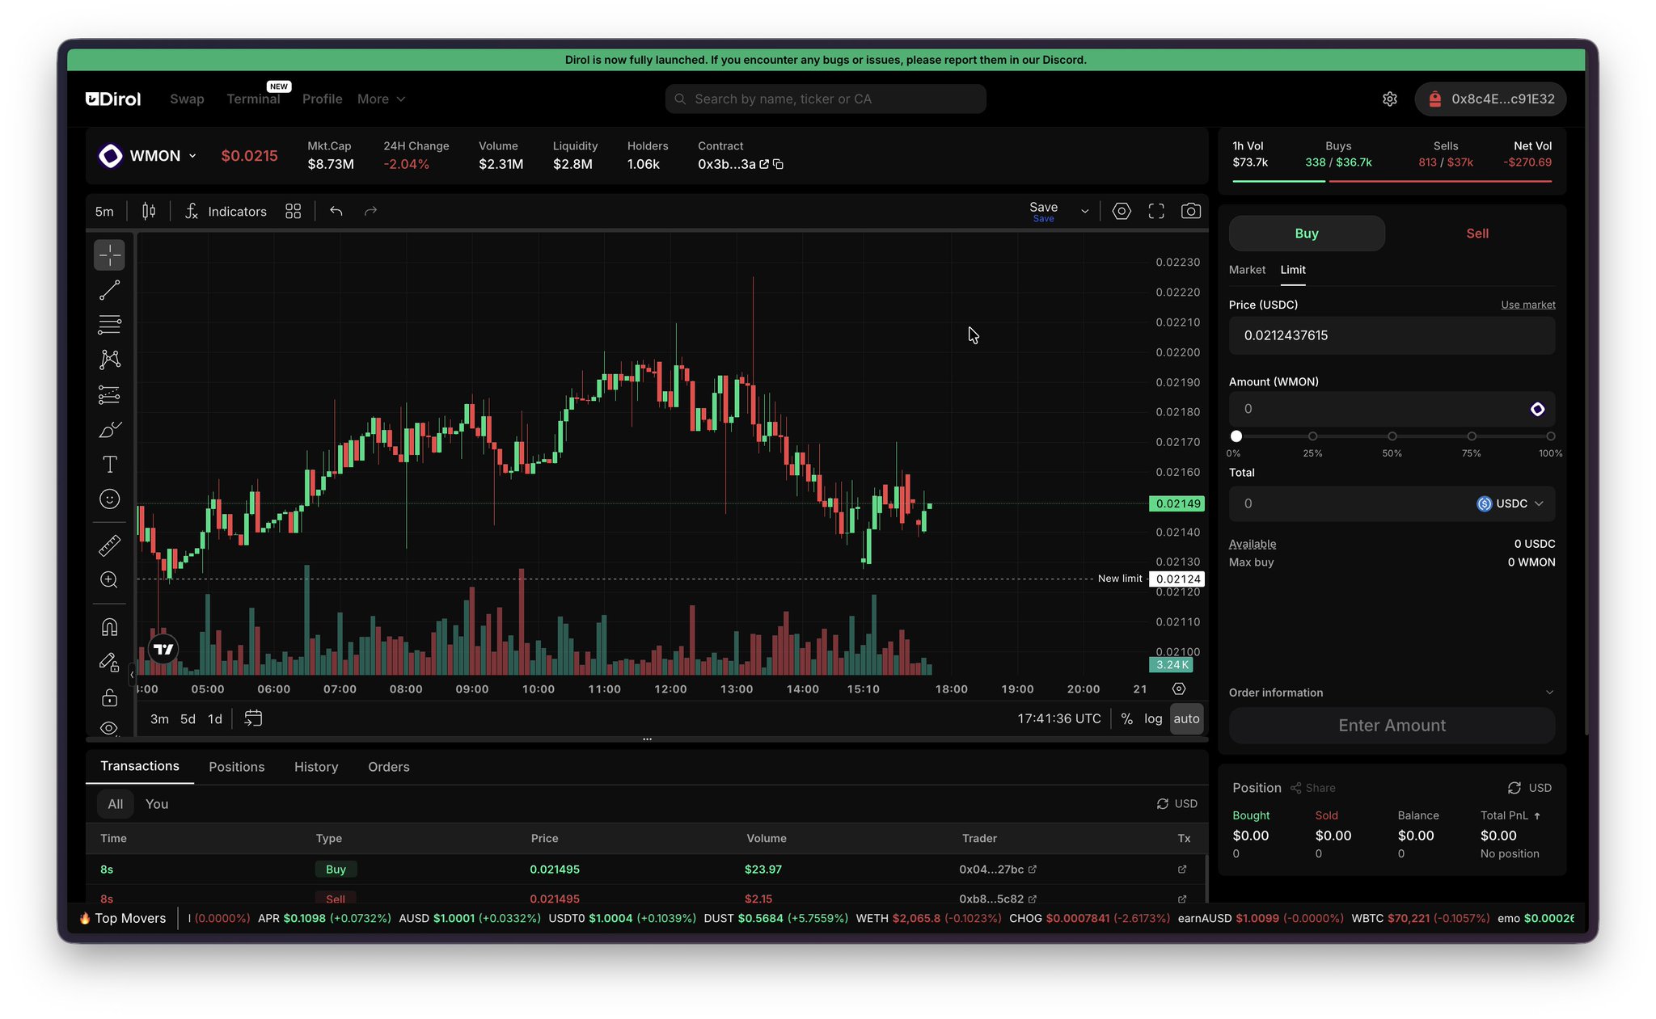
Task: Copy the contract address
Action: click(778, 164)
